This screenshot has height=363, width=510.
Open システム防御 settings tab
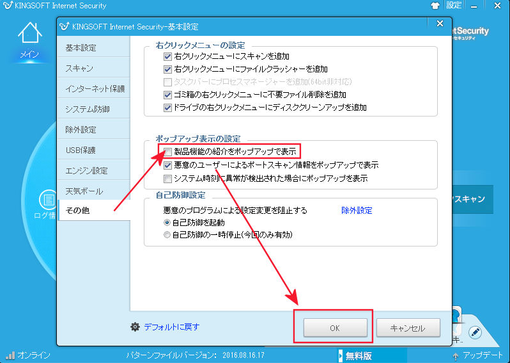(x=94, y=109)
